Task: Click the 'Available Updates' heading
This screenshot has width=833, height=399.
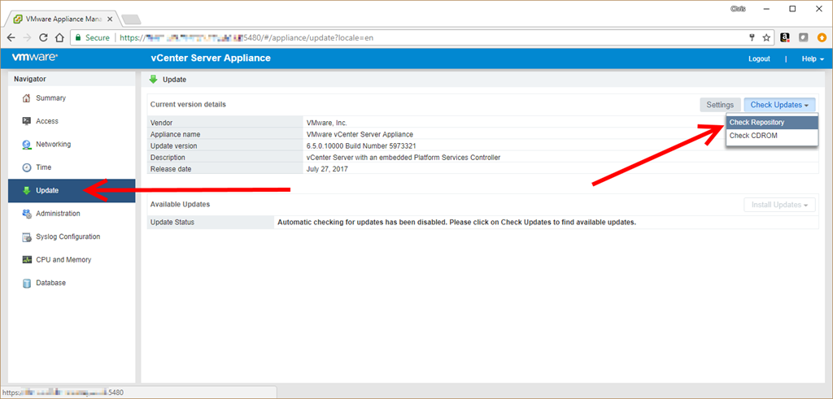Action: [180, 204]
